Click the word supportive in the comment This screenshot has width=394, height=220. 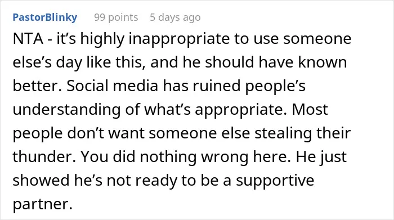[x=275, y=181]
